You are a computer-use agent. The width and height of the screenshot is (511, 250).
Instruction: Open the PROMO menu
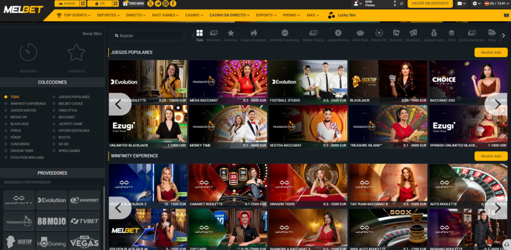click(x=291, y=15)
